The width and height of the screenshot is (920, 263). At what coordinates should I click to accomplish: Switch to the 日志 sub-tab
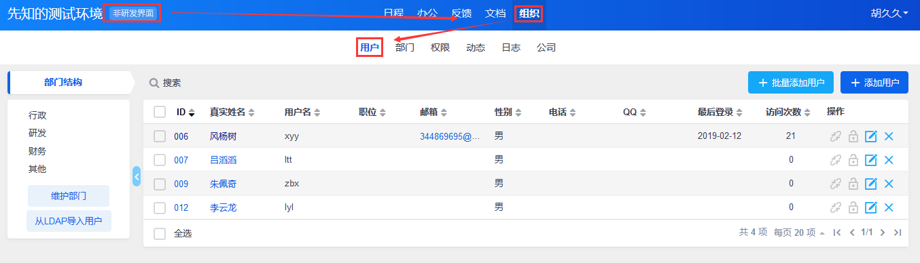(x=511, y=47)
